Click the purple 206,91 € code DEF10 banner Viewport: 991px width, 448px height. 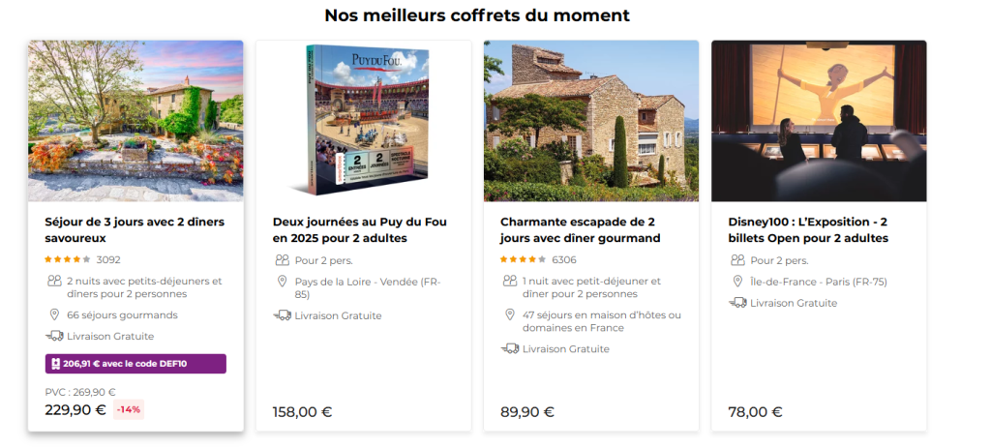(x=135, y=363)
